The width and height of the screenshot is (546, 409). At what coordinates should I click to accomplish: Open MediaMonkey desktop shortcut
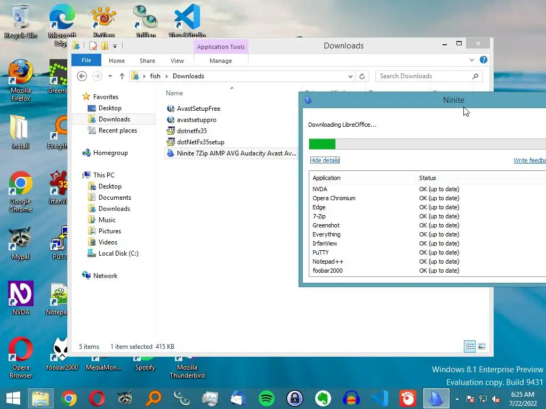(x=103, y=364)
